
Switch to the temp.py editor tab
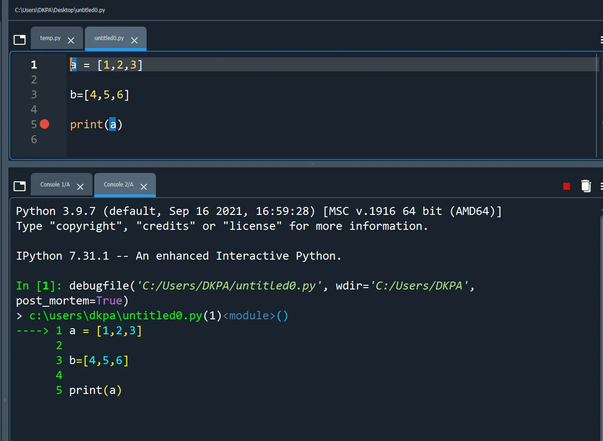pyautogui.click(x=50, y=38)
